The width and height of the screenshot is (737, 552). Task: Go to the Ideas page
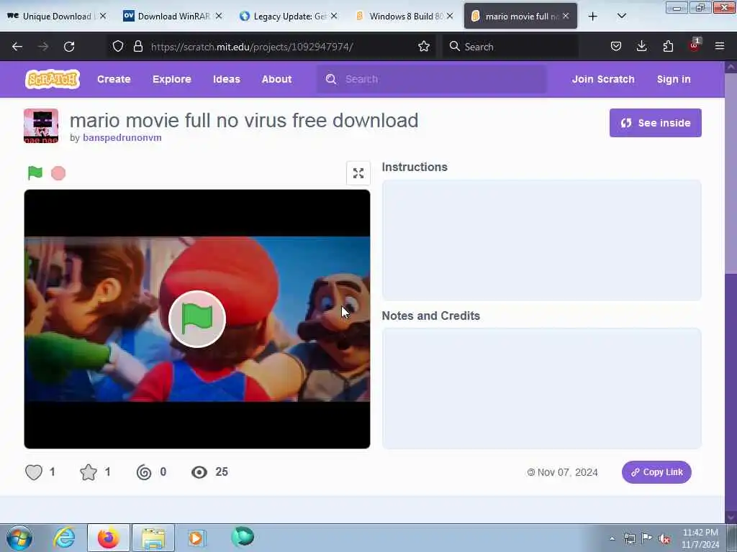click(x=227, y=79)
